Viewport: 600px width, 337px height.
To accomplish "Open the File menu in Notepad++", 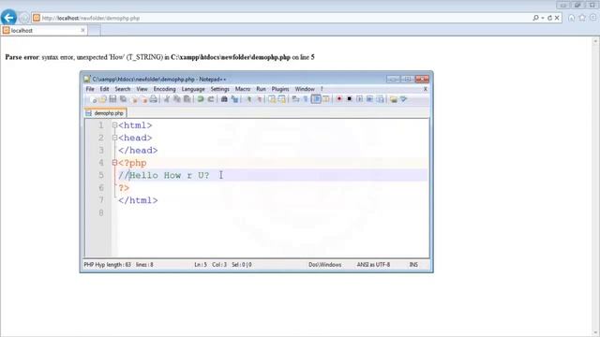I will click(90, 89).
